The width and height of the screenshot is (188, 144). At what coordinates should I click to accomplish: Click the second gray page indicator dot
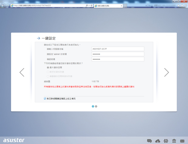(x=96, y=106)
